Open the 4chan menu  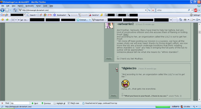point(38,6)
